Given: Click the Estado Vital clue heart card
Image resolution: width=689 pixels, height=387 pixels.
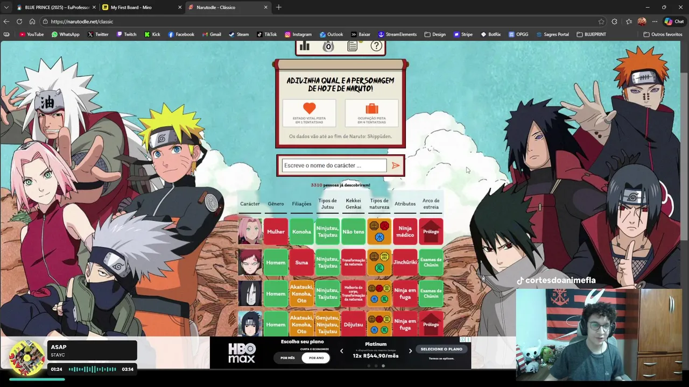Looking at the screenshot, I should click(x=309, y=113).
